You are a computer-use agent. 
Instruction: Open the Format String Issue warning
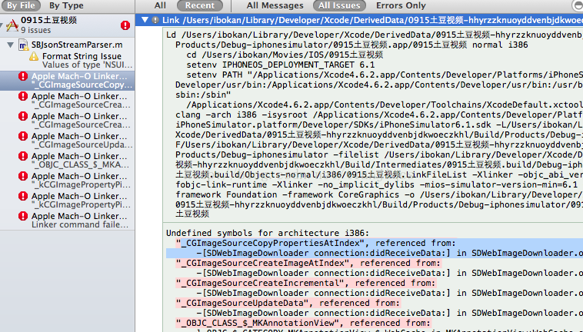(67, 61)
